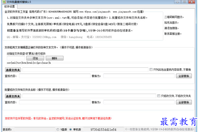Click machine code 9730d153dd11e54 field

coord(103,129)
